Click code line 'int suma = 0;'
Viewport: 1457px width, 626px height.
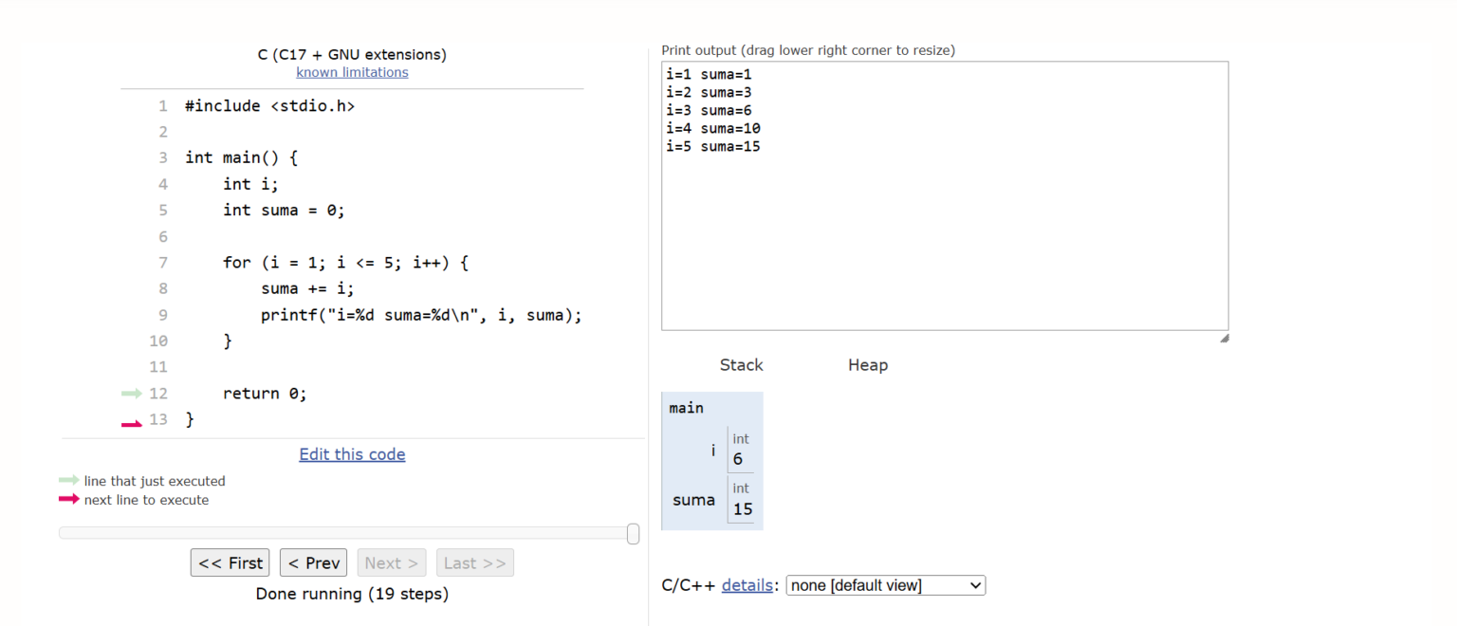tap(285, 210)
